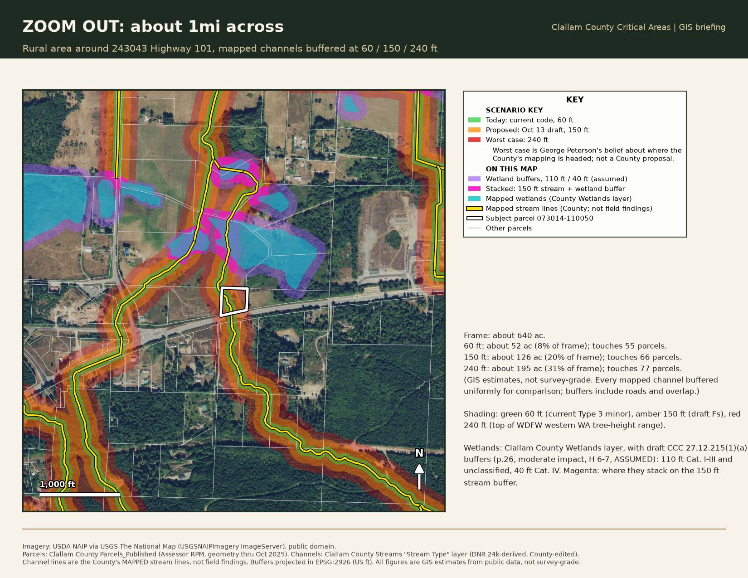Click the 'ZOOM OUT: about 1mi across' title

pyautogui.click(x=153, y=27)
